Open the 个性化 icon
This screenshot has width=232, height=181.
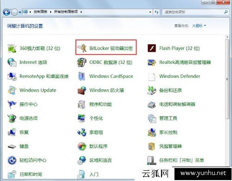82,118
